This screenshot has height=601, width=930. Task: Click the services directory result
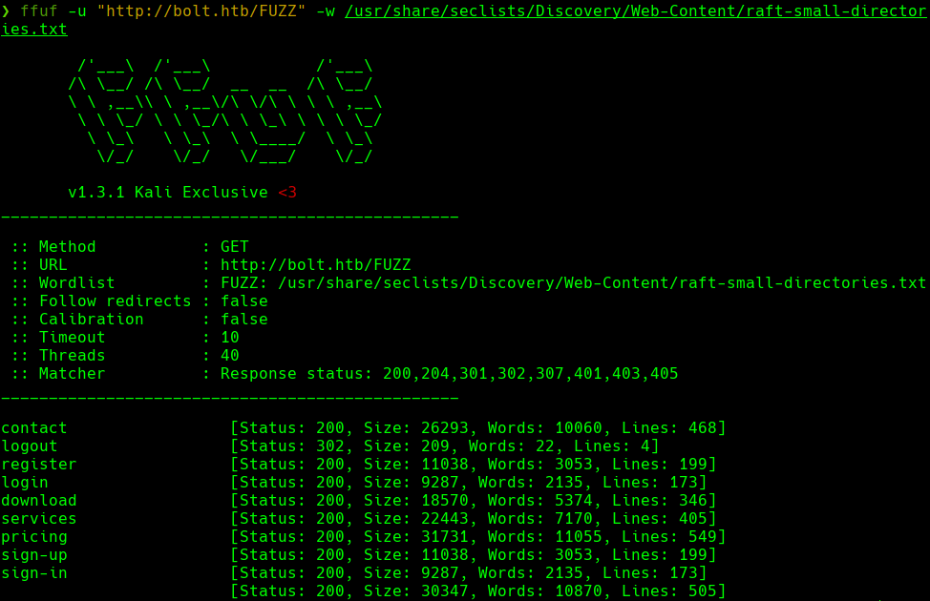click(x=38, y=518)
